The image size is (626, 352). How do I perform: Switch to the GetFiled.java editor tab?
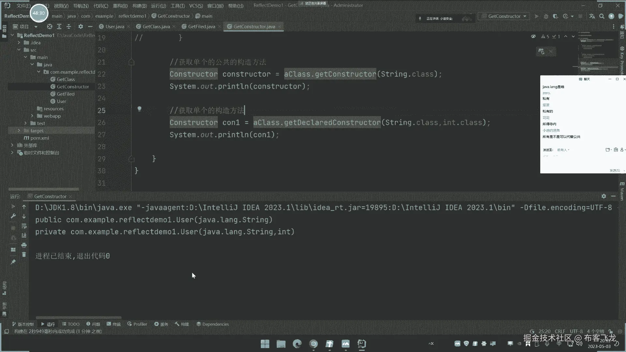[201, 27]
